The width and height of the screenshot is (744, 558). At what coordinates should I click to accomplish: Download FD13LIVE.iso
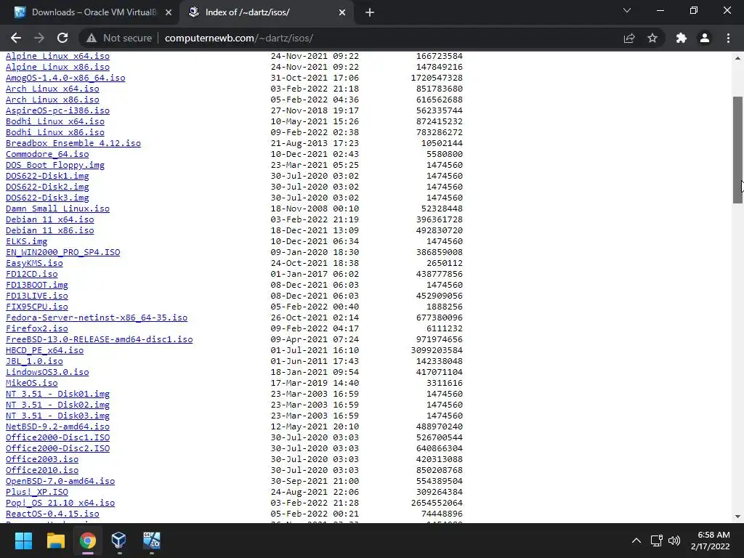36,296
